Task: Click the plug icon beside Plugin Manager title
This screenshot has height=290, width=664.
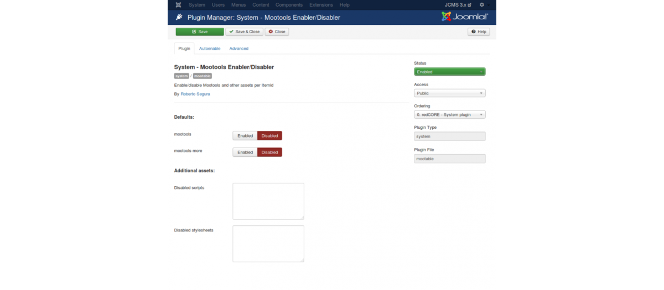Action: pos(179,18)
